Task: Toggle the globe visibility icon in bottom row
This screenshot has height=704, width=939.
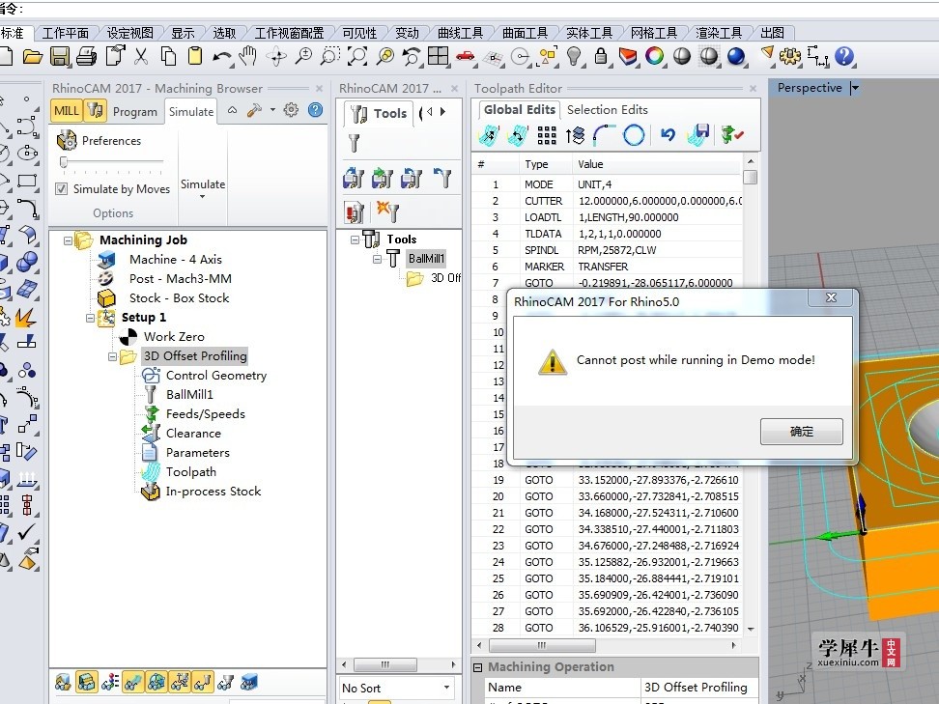Action: pos(156,682)
